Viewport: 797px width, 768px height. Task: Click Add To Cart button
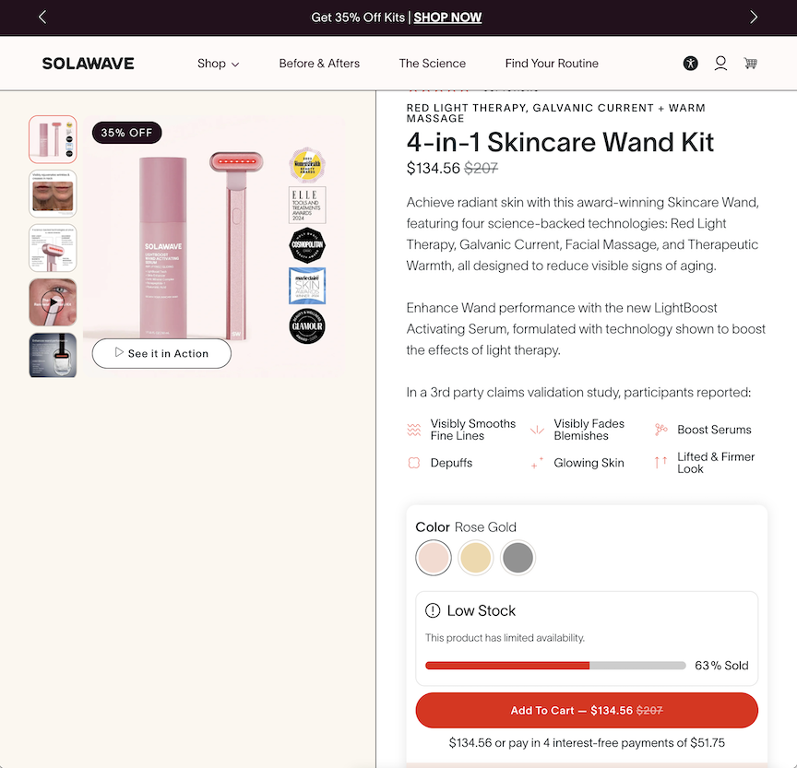click(x=587, y=710)
